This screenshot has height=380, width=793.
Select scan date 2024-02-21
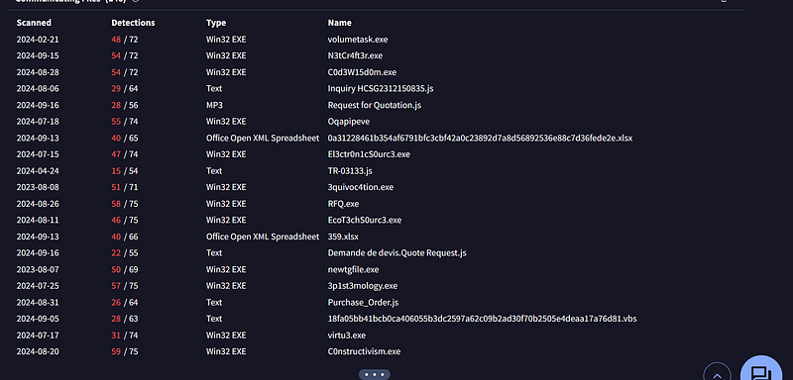tap(38, 40)
